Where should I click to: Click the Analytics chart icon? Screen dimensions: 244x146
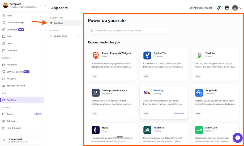coord(4,79)
